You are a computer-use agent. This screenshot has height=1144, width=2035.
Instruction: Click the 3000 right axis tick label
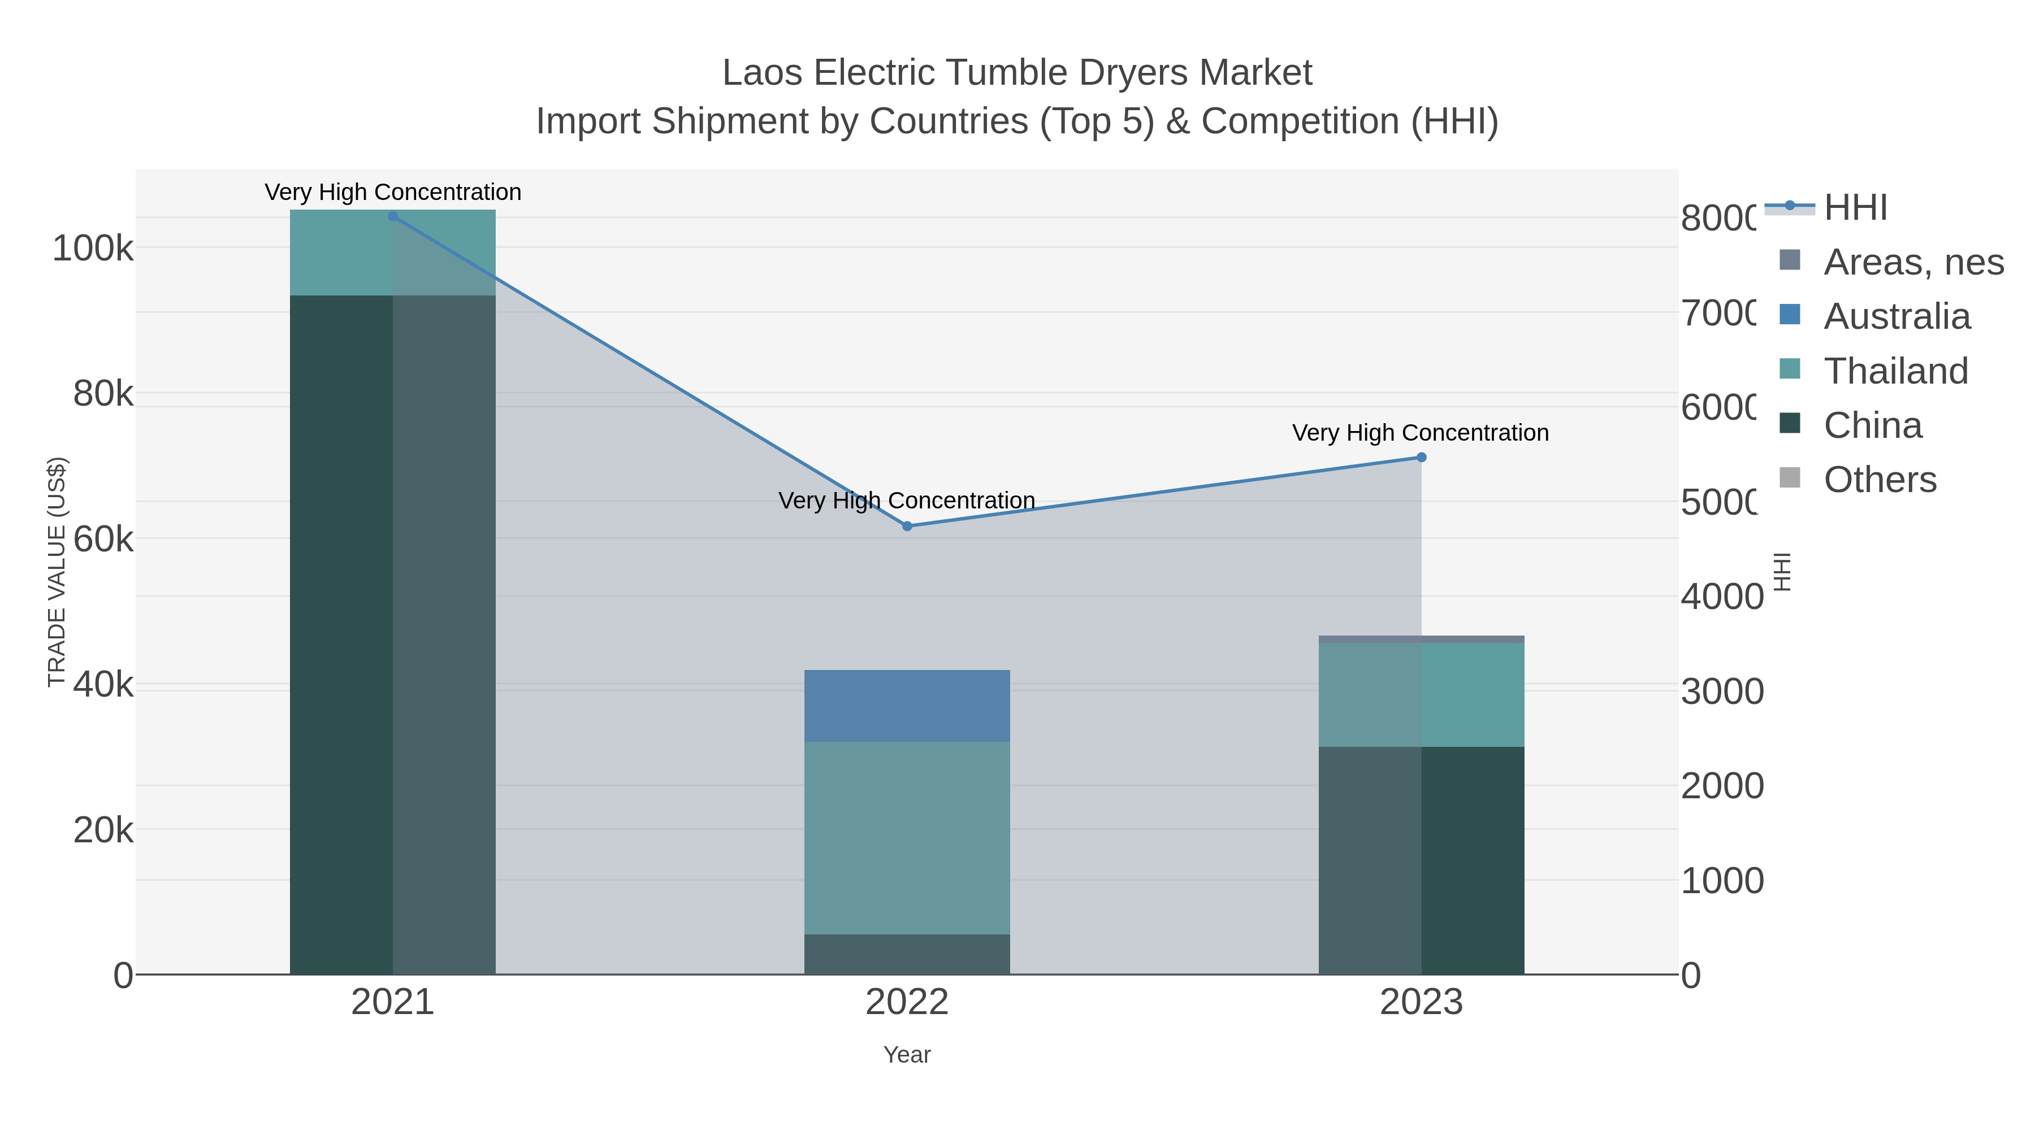[1722, 691]
